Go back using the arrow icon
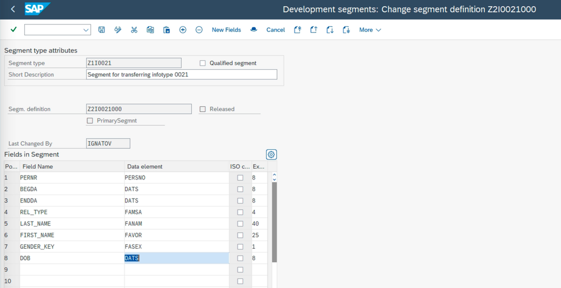The width and height of the screenshot is (561, 288). [13, 9]
